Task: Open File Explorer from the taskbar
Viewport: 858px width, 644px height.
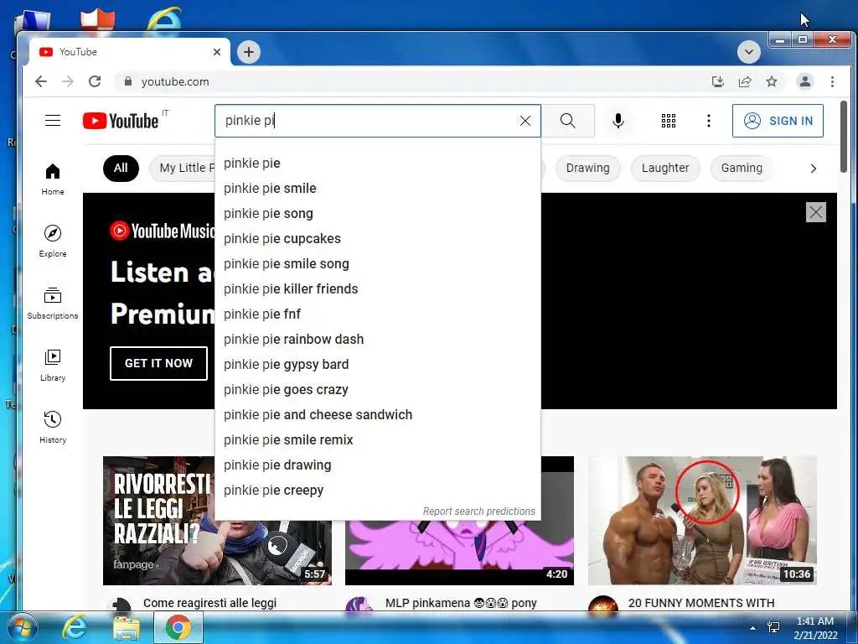Action: point(127,627)
